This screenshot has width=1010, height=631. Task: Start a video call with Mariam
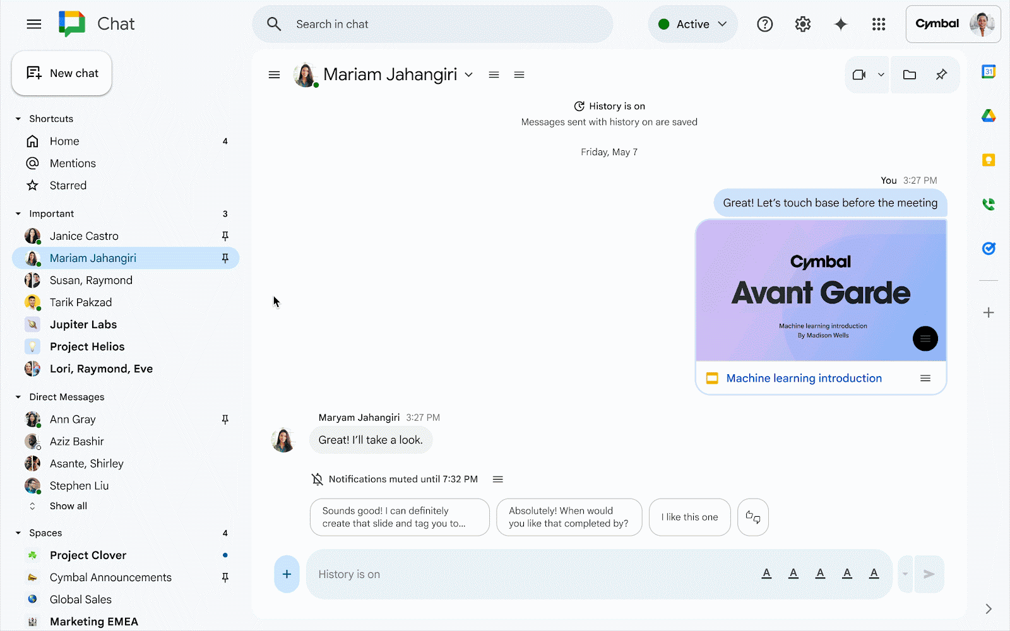click(858, 74)
